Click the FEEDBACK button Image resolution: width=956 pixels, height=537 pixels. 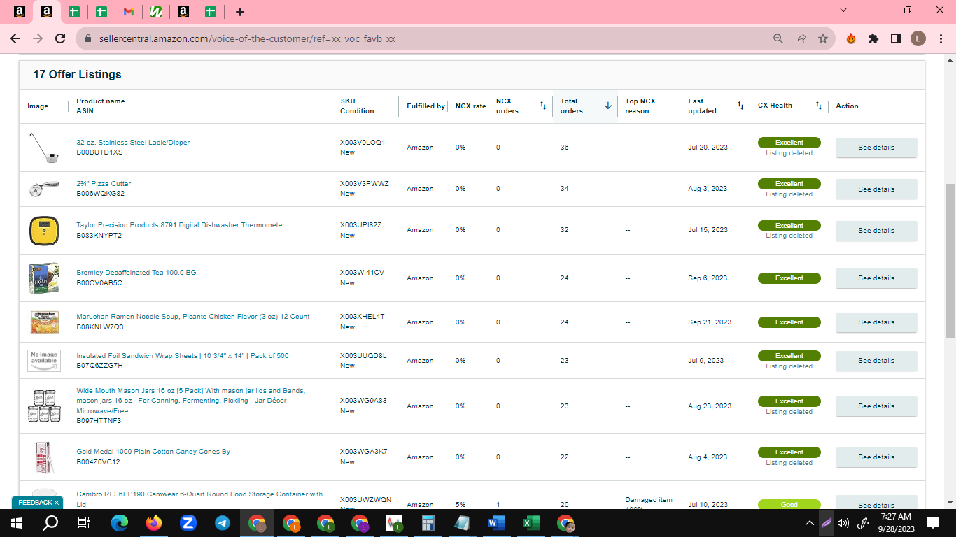[36, 503]
